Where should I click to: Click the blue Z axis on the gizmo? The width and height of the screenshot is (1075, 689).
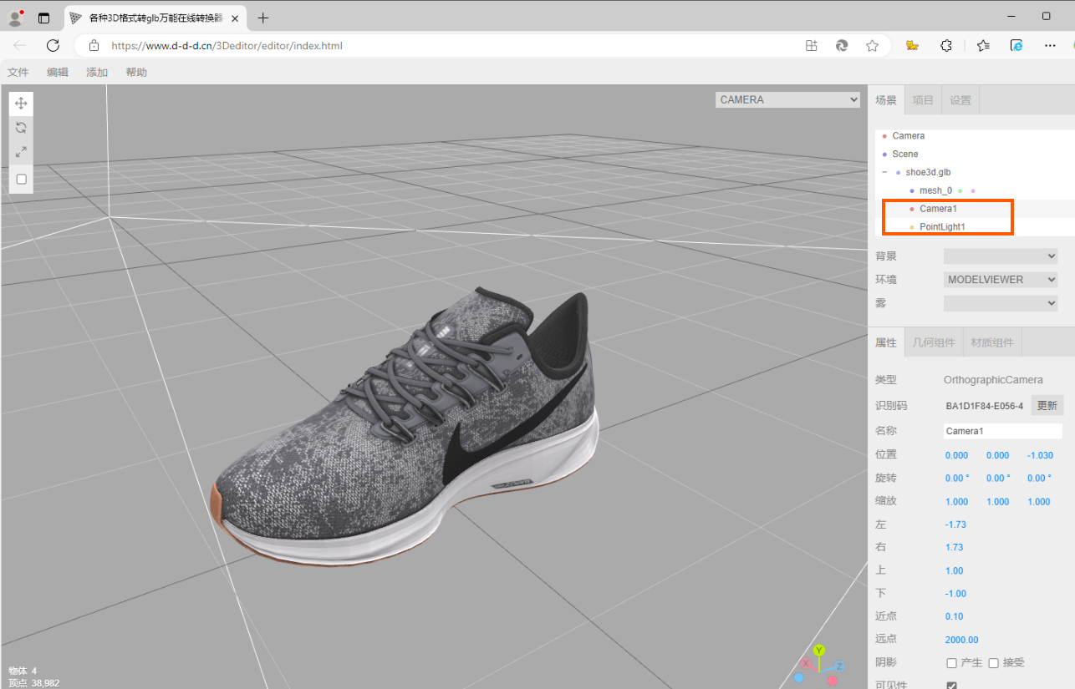[839, 666]
